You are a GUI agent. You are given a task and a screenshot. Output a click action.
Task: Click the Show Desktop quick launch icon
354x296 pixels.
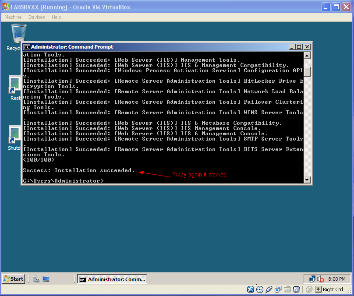tap(46, 279)
